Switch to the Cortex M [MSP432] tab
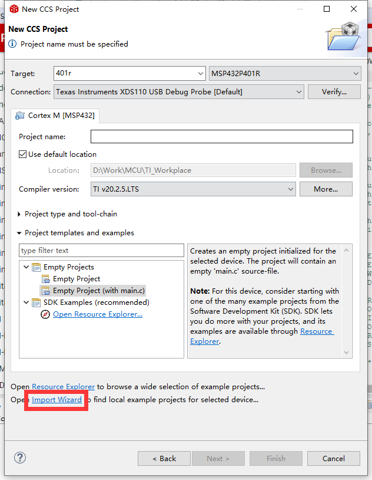This screenshot has height=480, width=372. [x=55, y=116]
